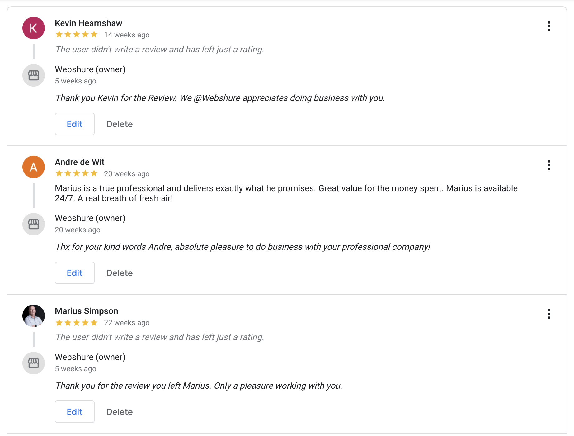Viewport: 574px width, 436px height.
Task: Open more options for Marius Simpson's review
Action: point(549,314)
